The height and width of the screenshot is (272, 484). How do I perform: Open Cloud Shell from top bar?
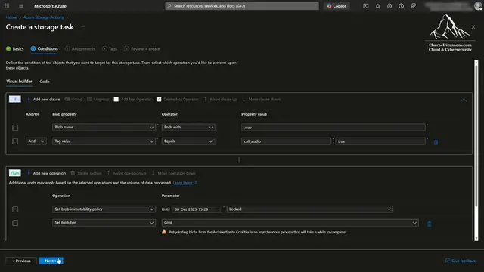366,6
